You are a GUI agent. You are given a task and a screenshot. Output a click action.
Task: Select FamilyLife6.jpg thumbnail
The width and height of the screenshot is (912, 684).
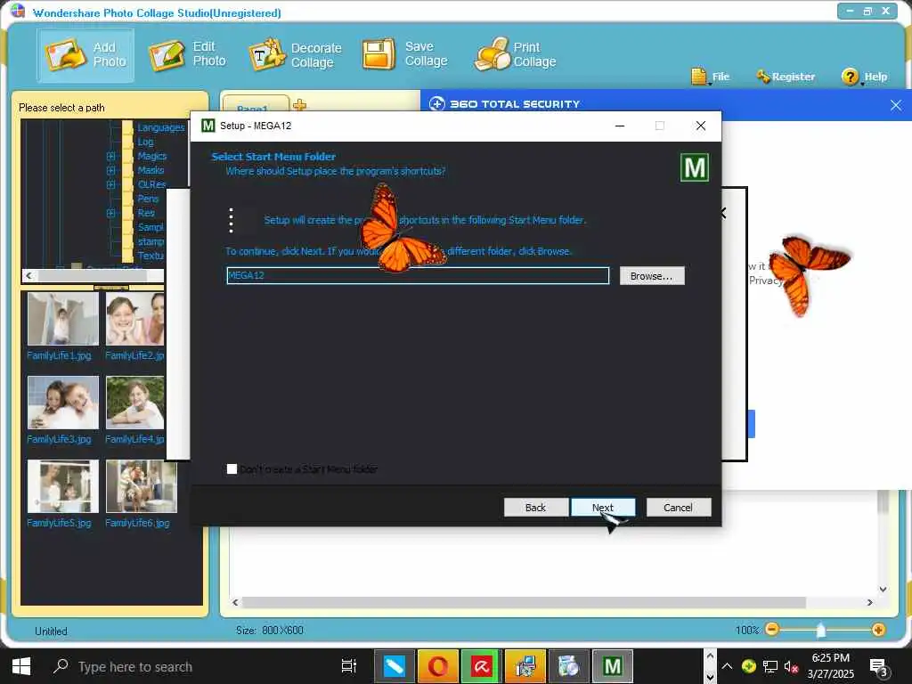tap(142, 486)
